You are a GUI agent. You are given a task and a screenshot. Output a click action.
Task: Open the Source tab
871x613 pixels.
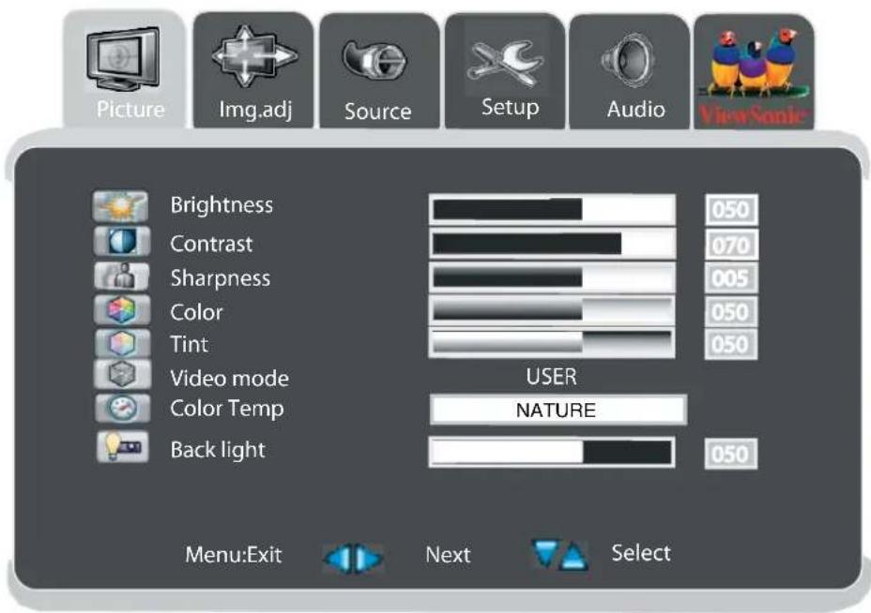tap(379, 71)
